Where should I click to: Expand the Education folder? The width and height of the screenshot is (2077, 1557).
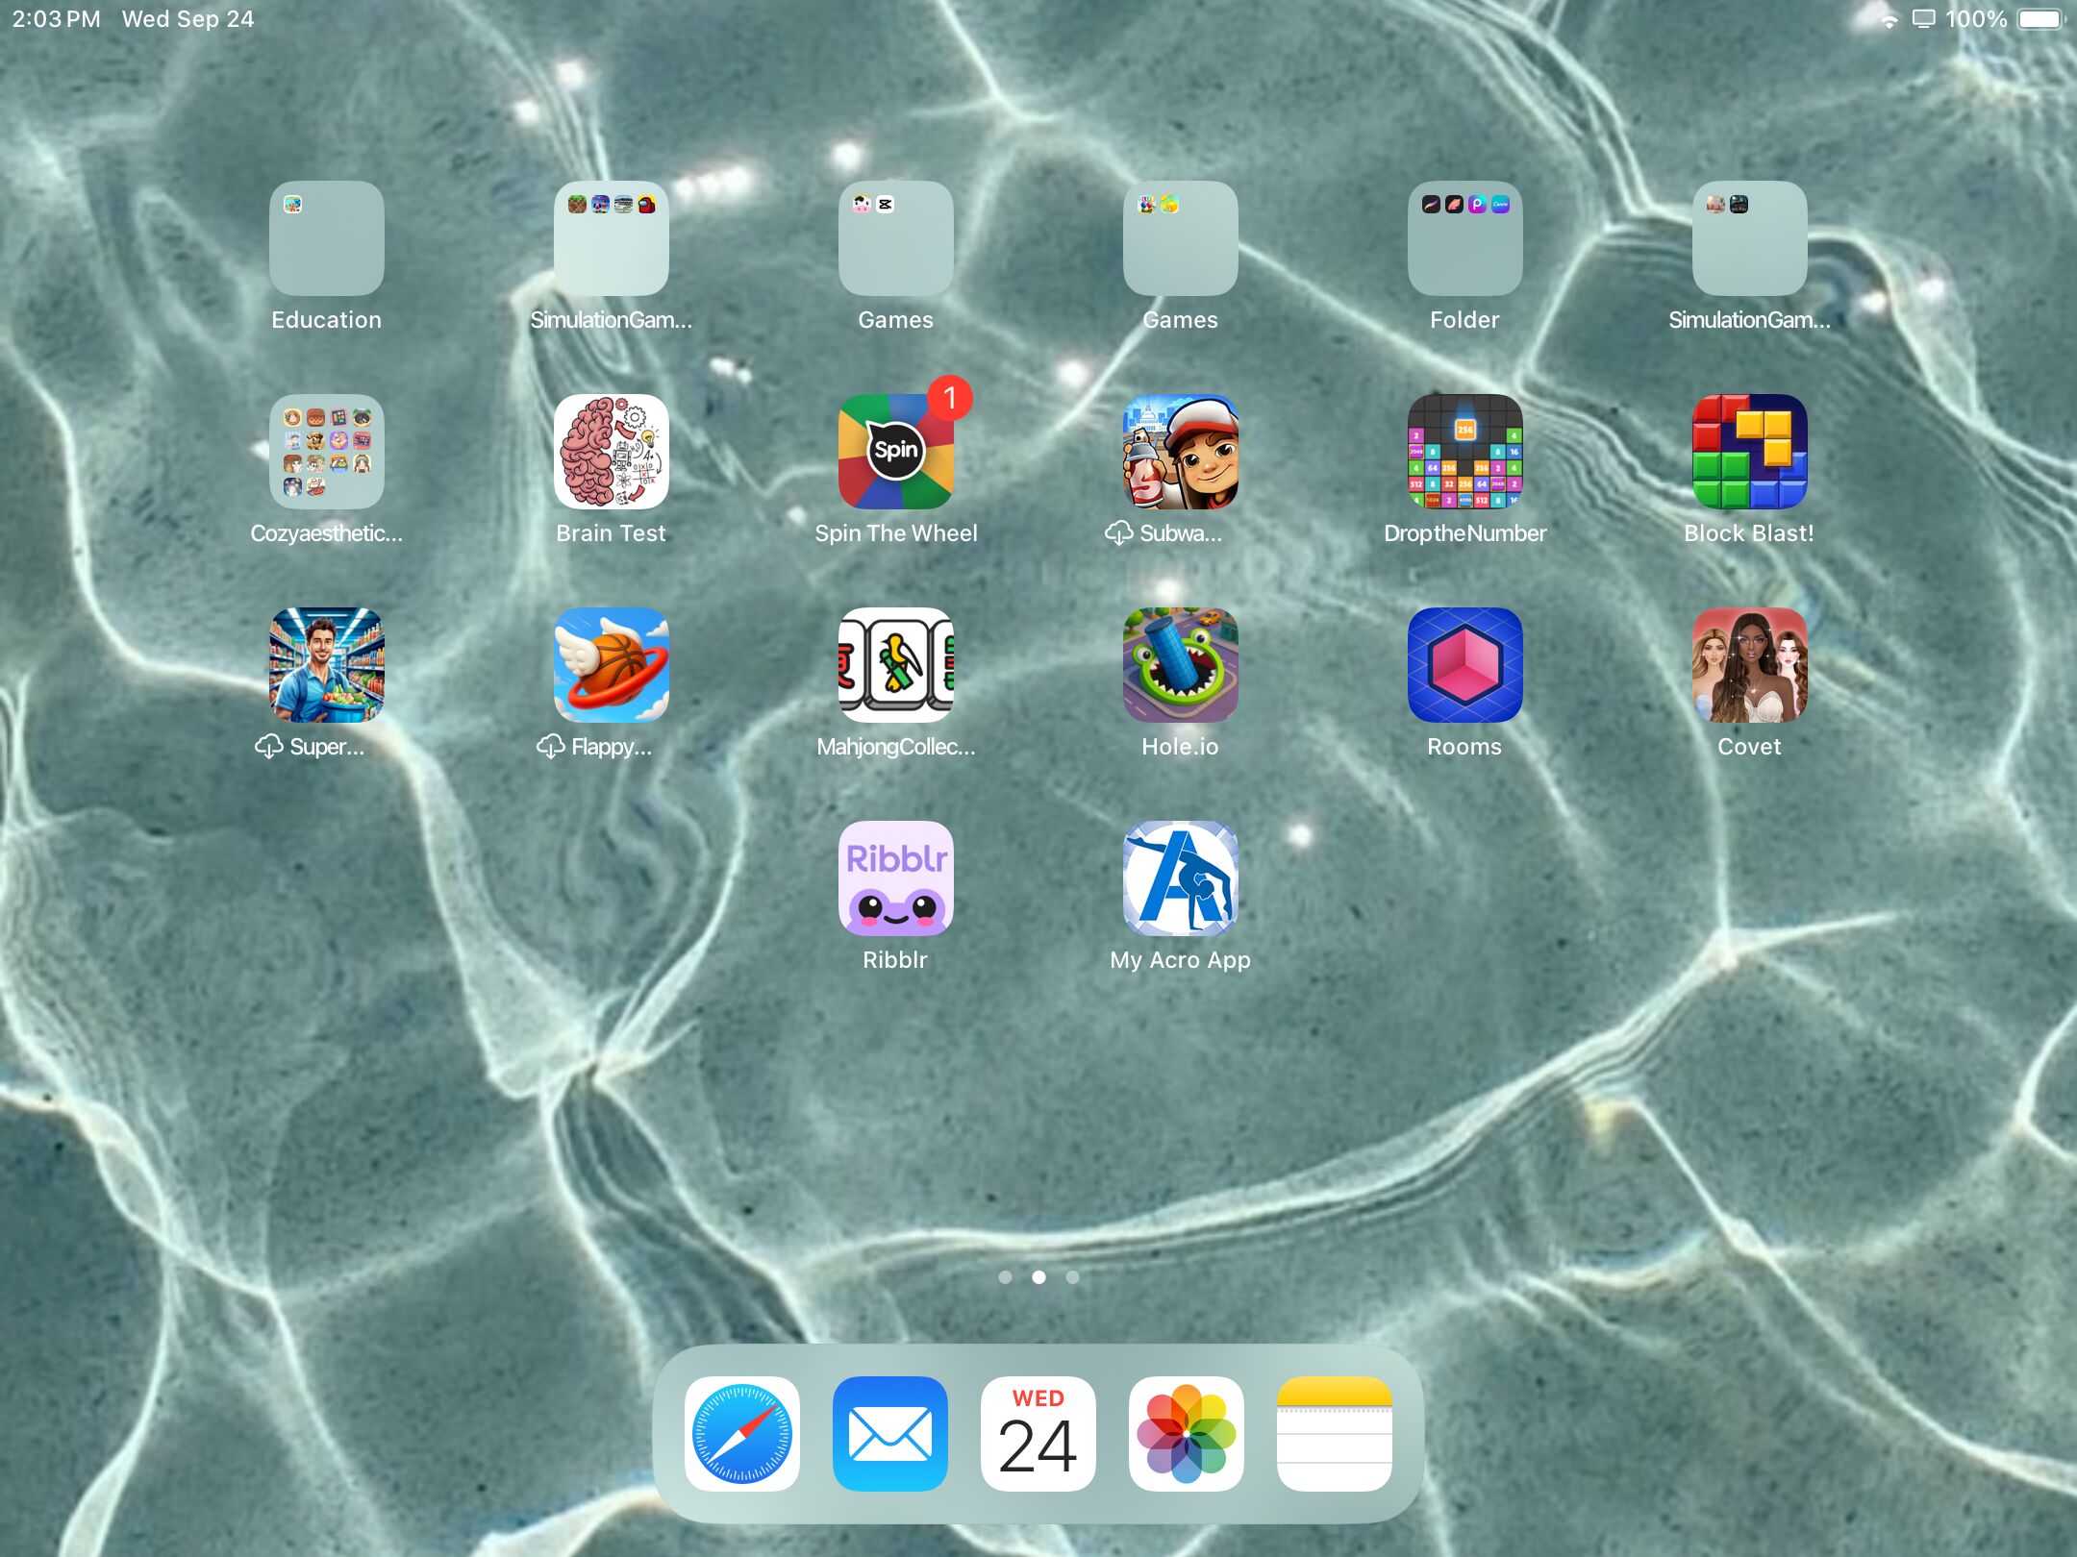coord(326,238)
